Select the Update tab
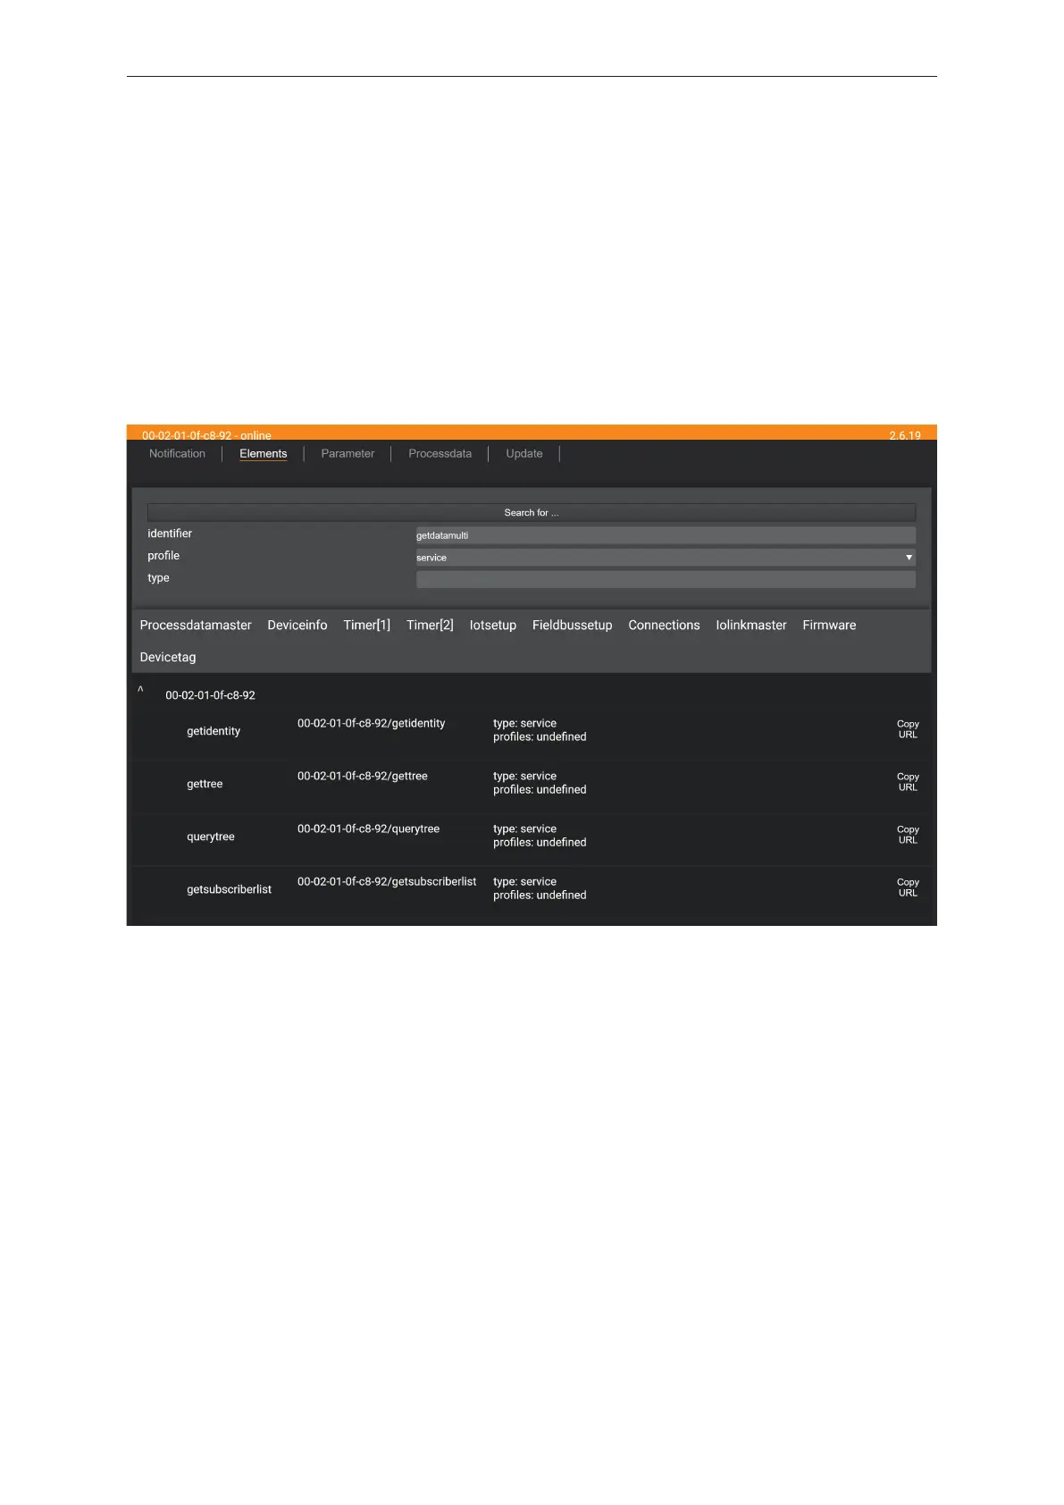The height and width of the screenshot is (1505, 1064). pos(524,454)
